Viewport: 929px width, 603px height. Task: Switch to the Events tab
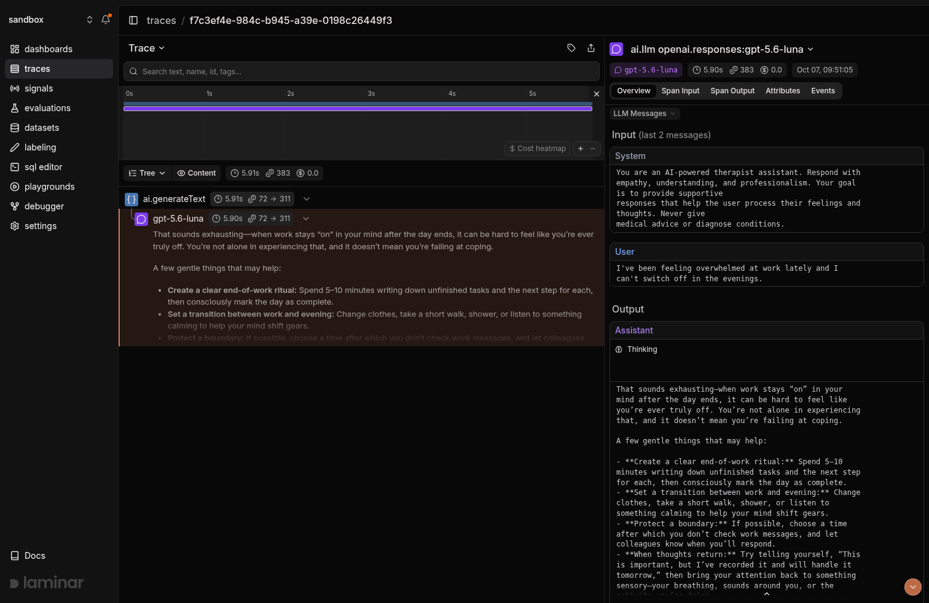click(x=823, y=91)
